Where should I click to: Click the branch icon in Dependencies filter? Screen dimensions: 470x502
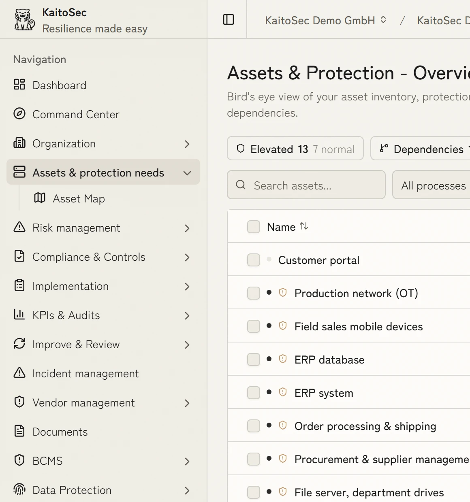(384, 149)
